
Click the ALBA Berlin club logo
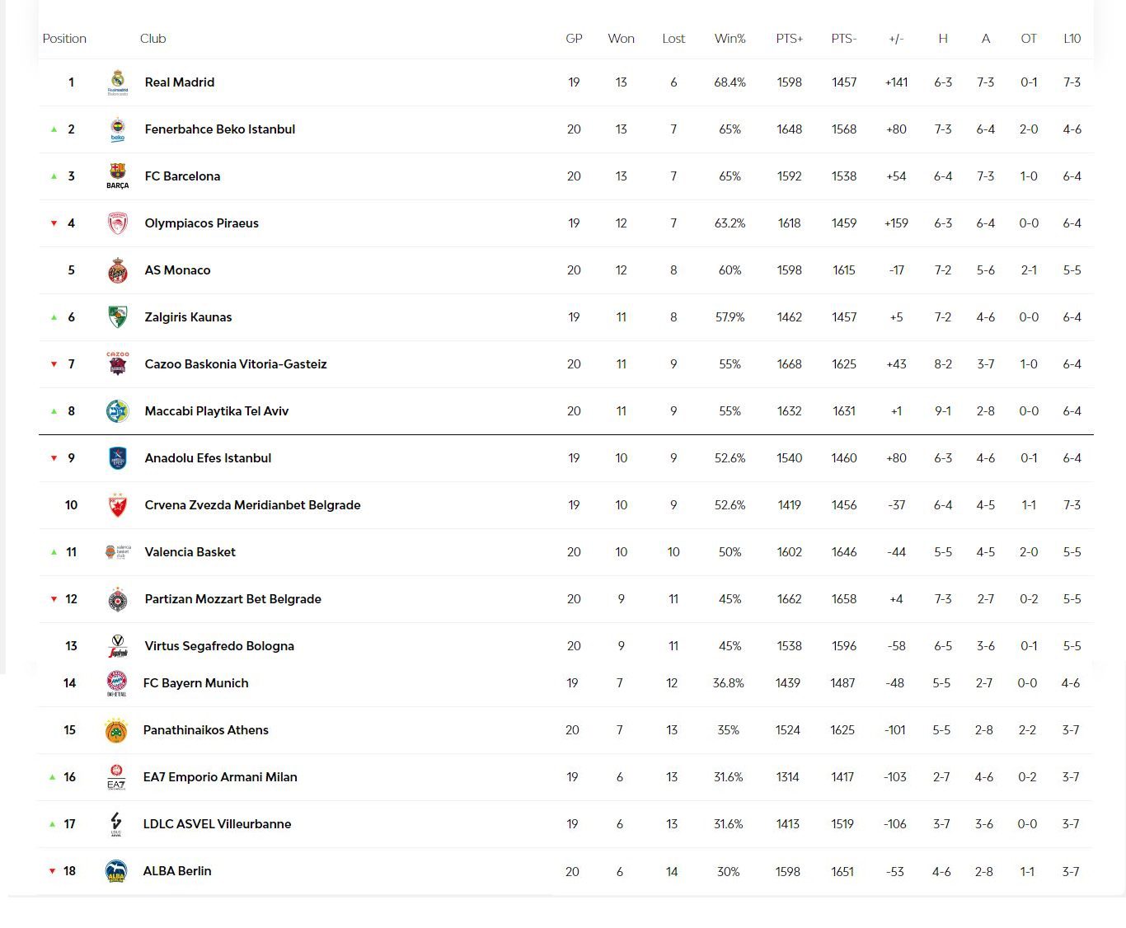[x=116, y=871]
